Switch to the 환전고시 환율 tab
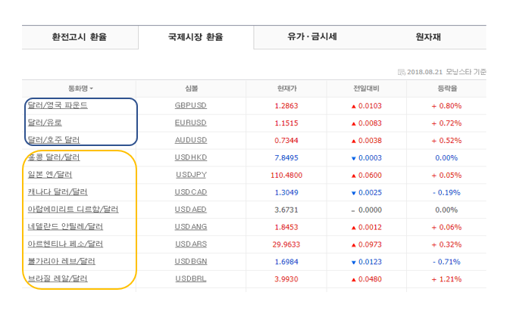The height and width of the screenshot is (314, 510). coord(79,36)
